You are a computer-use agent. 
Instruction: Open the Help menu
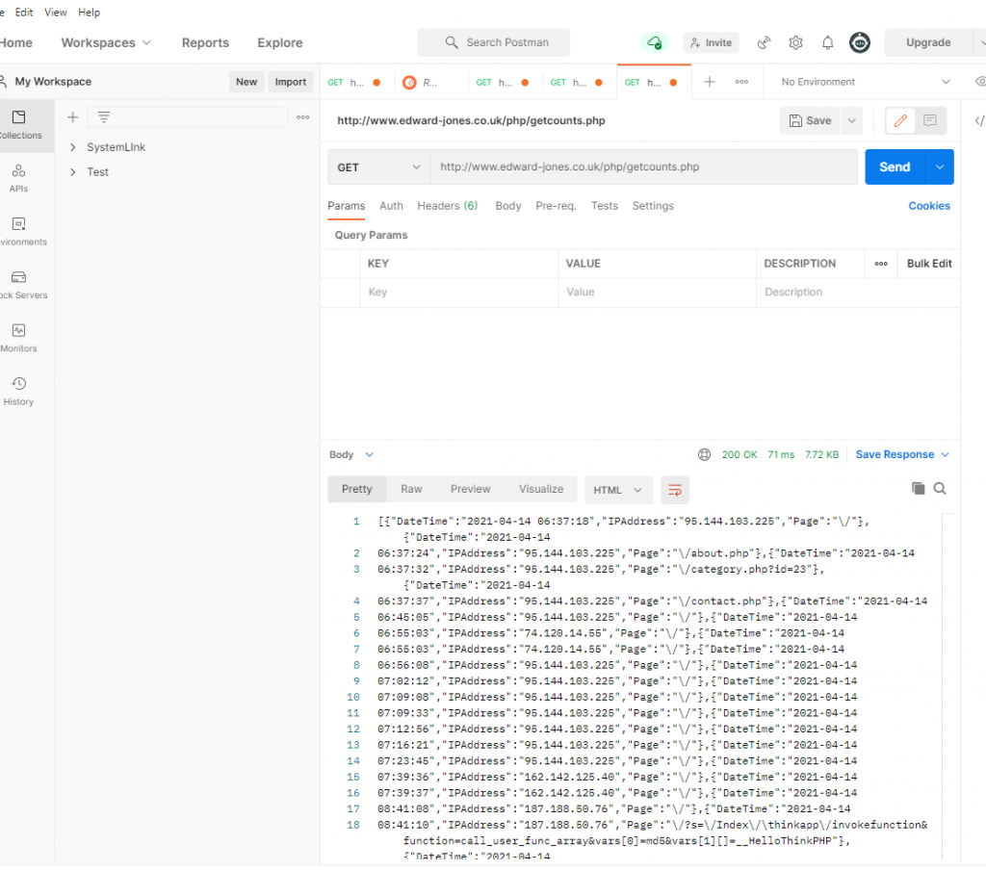(89, 12)
